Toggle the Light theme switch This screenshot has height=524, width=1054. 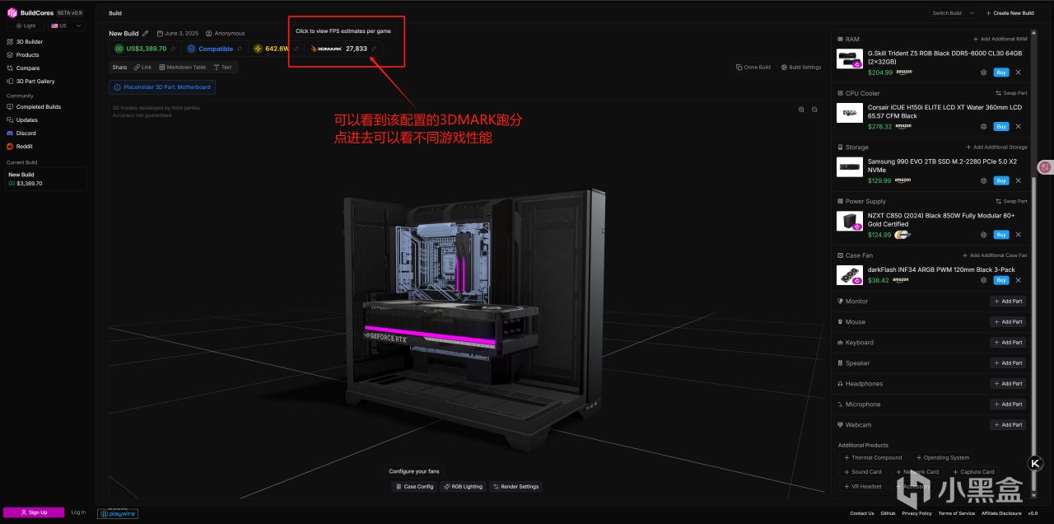tap(26, 26)
